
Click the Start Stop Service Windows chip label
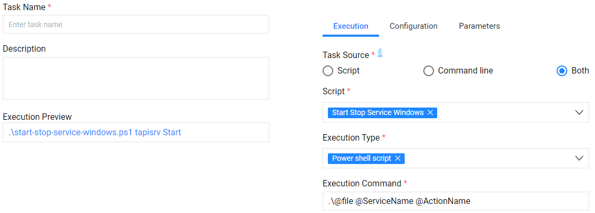coord(377,112)
